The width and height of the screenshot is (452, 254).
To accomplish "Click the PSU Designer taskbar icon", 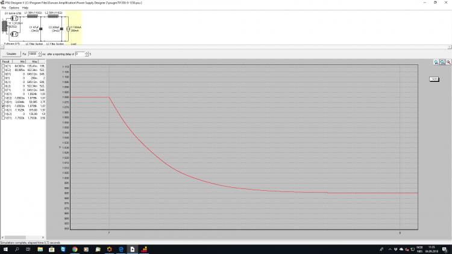I will [133, 249].
